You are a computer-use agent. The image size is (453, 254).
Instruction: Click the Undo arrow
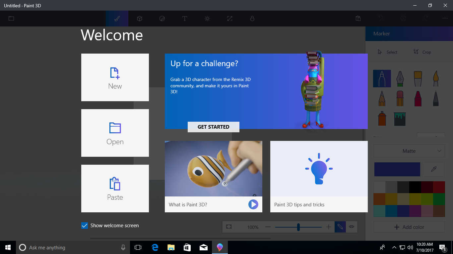coord(381,19)
